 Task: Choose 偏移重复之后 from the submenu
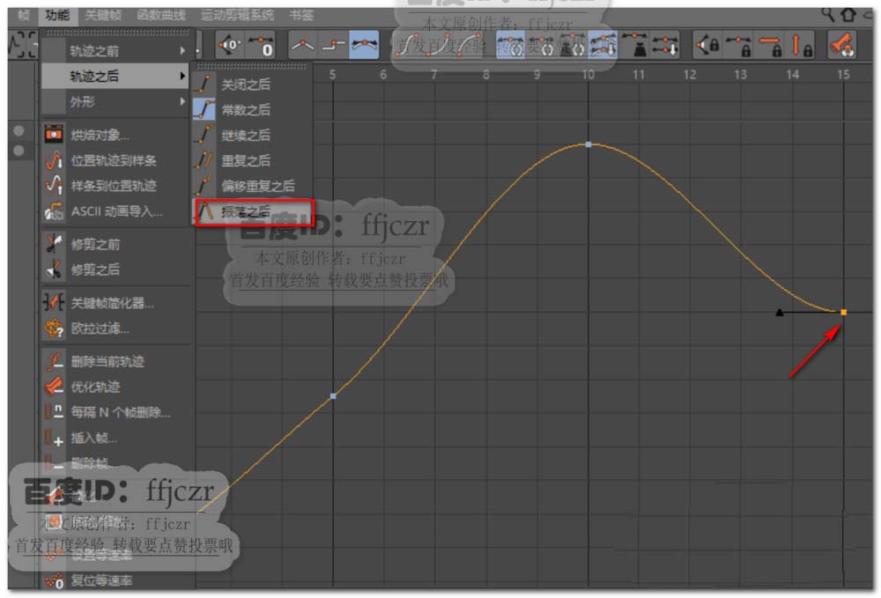tap(251, 186)
